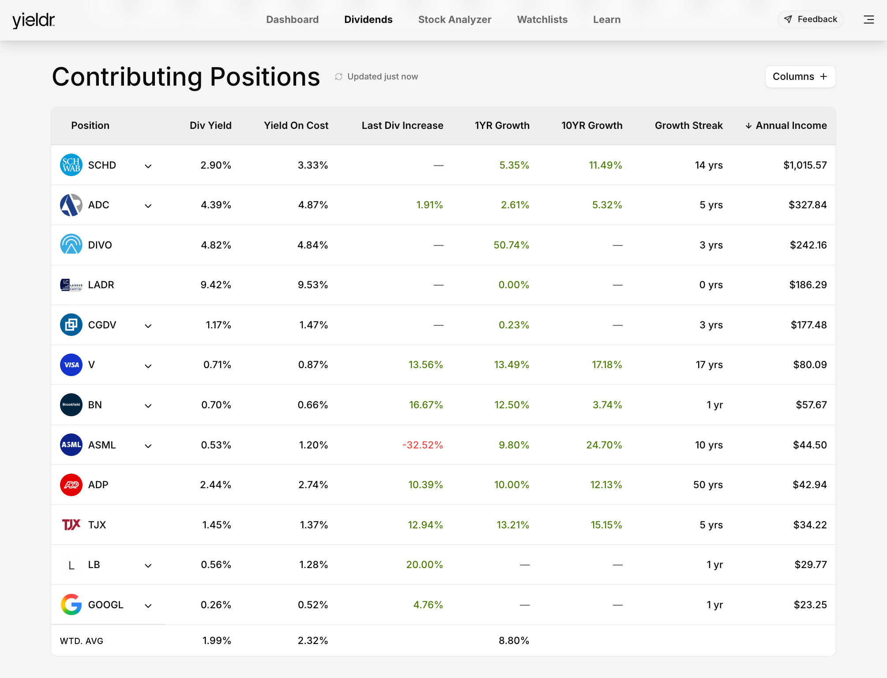
Task: Open the Columns plus button
Action: 800,77
